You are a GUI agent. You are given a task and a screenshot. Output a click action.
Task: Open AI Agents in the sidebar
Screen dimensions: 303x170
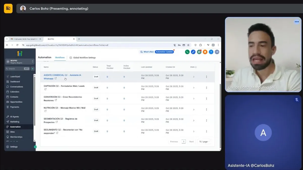pyautogui.click(x=14, y=117)
